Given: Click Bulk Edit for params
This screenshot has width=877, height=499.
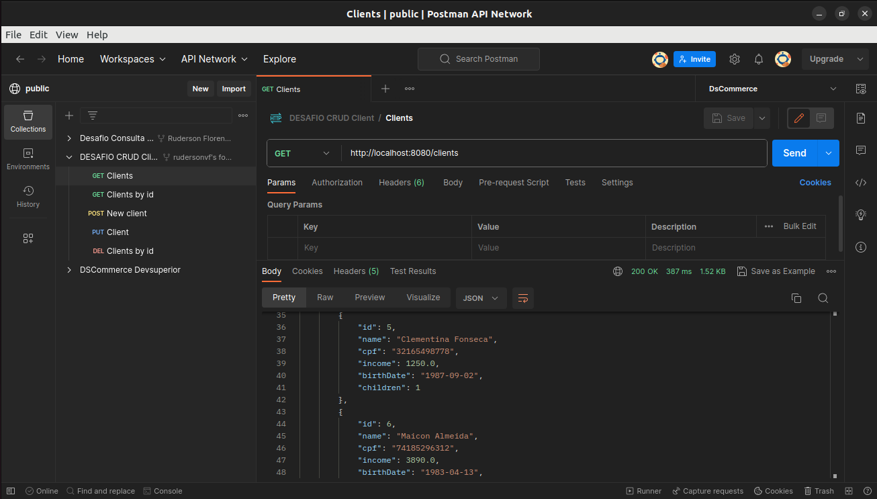Looking at the screenshot, I should click(800, 226).
